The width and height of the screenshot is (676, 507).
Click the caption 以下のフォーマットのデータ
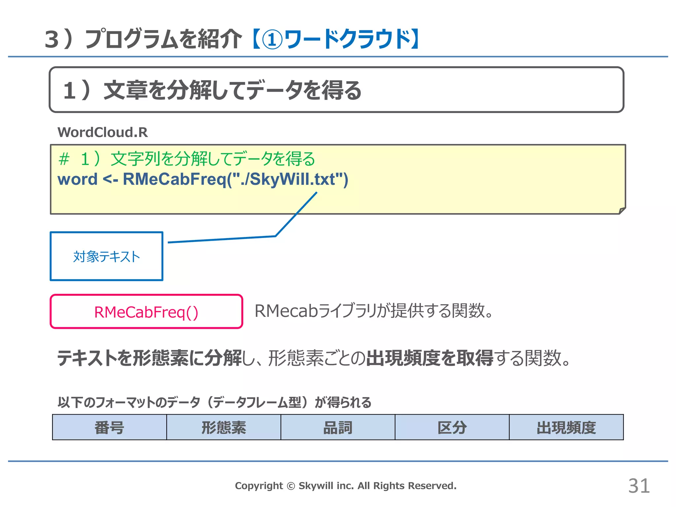tap(215, 402)
